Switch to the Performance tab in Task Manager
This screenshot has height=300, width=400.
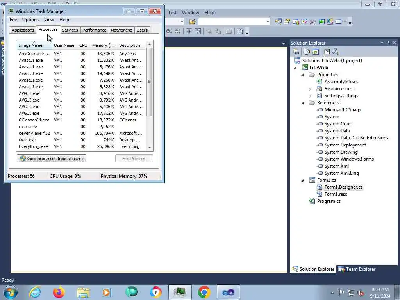point(95,30)
